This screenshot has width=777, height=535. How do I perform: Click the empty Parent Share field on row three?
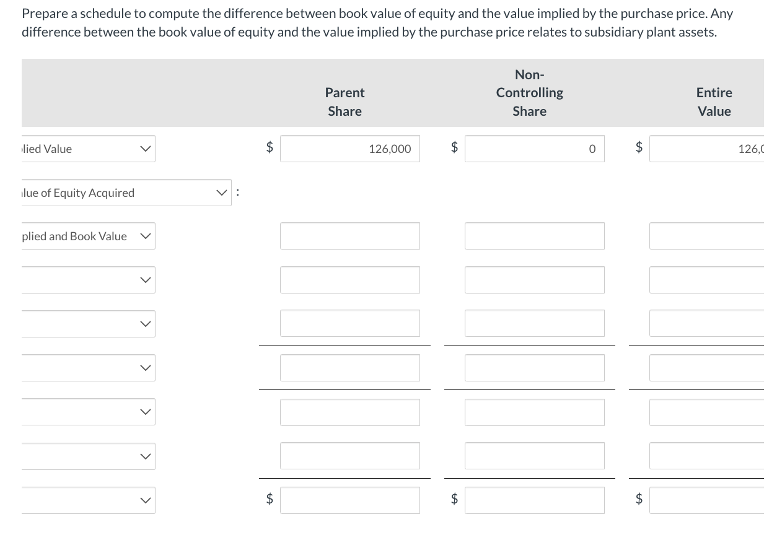pyautogui.click(x=350, y=236)
